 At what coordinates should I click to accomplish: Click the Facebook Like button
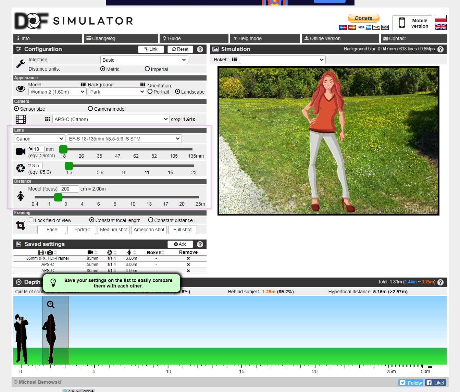coord(436,383)
